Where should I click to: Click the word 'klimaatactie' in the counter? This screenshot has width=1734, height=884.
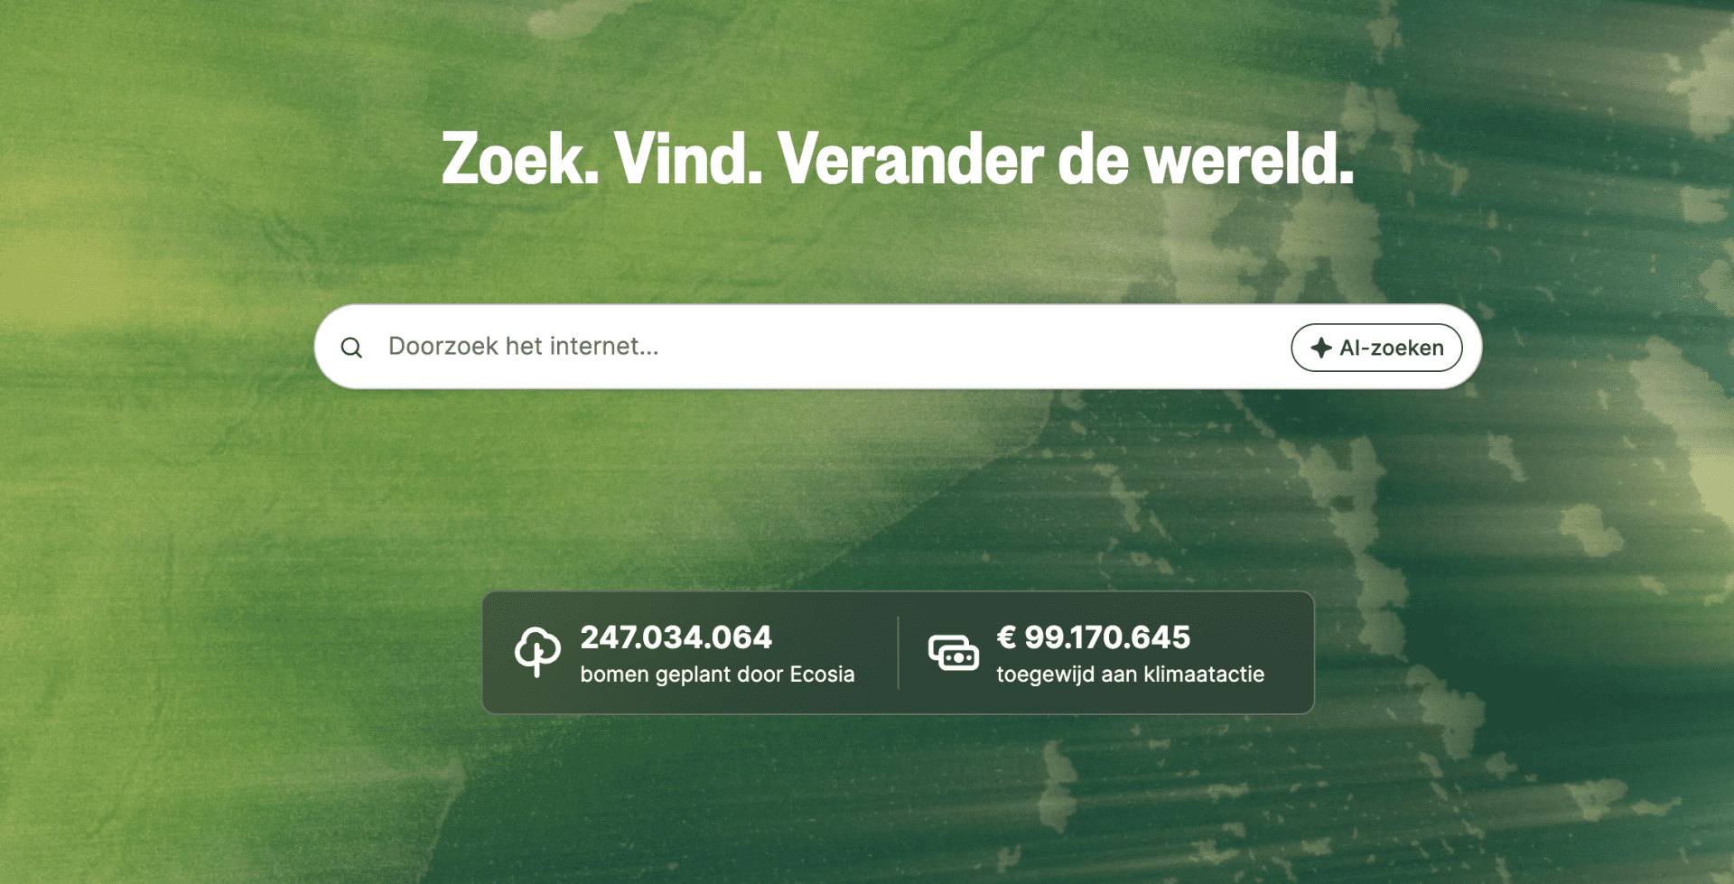pos(1204,675)
